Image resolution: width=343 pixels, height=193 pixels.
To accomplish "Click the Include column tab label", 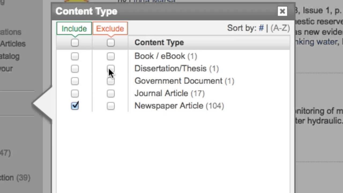I will 74,29.
